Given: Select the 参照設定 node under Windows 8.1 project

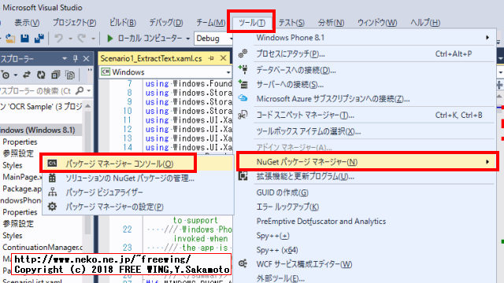Looking at the screenshot, I should [18, 153].
